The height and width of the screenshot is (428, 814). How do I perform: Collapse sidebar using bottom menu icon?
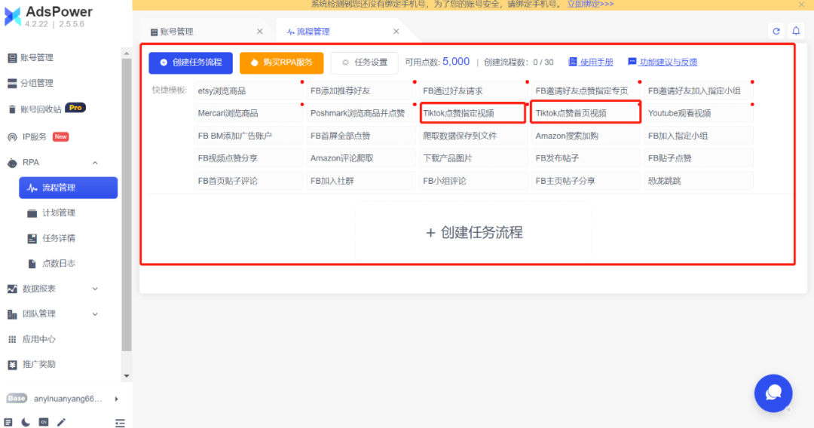coord(120,423)
